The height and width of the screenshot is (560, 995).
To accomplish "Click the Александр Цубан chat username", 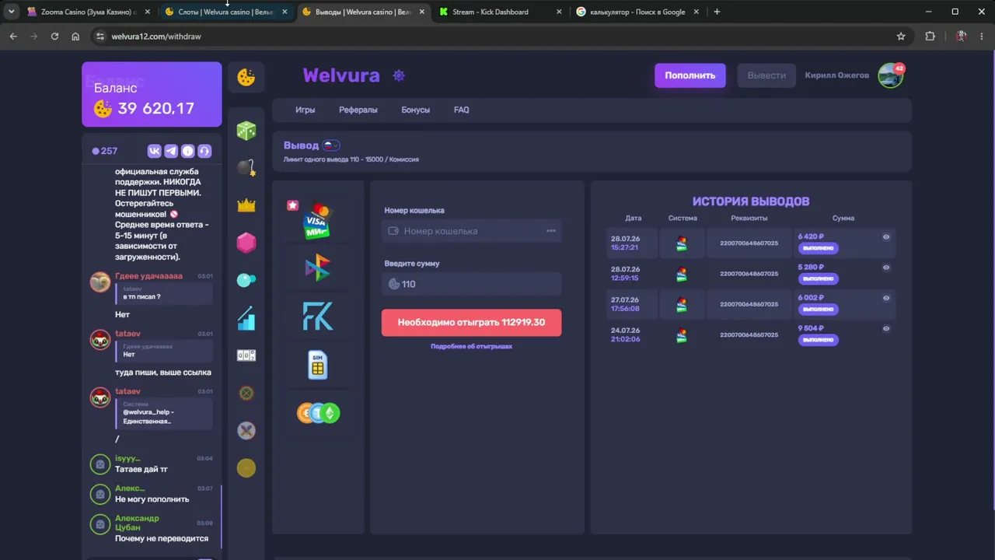I will coord(137,523).
